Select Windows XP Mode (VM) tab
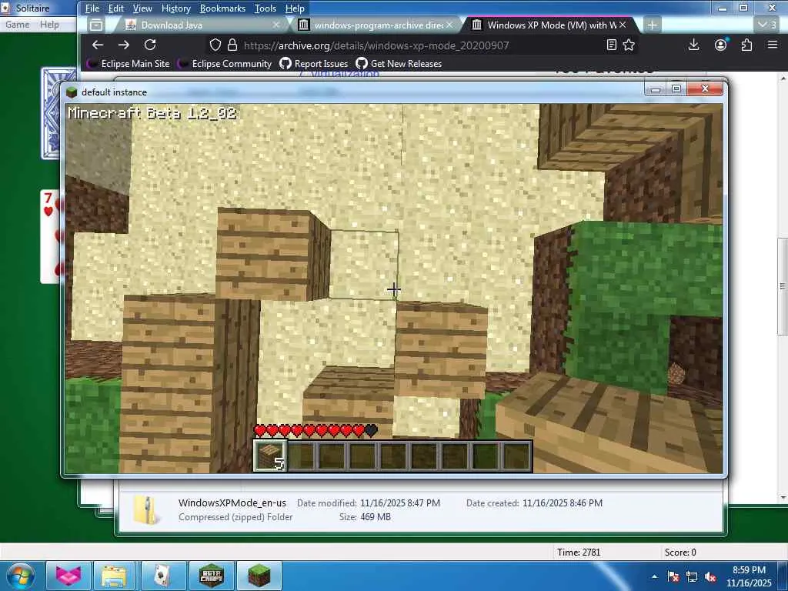788x591 pixels. pos(552,25)
